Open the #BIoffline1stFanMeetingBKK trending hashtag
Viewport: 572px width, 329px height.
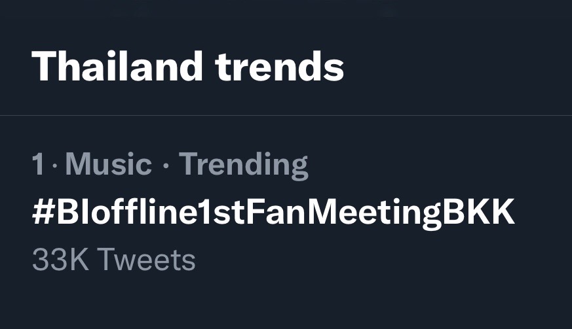[274, 213]
